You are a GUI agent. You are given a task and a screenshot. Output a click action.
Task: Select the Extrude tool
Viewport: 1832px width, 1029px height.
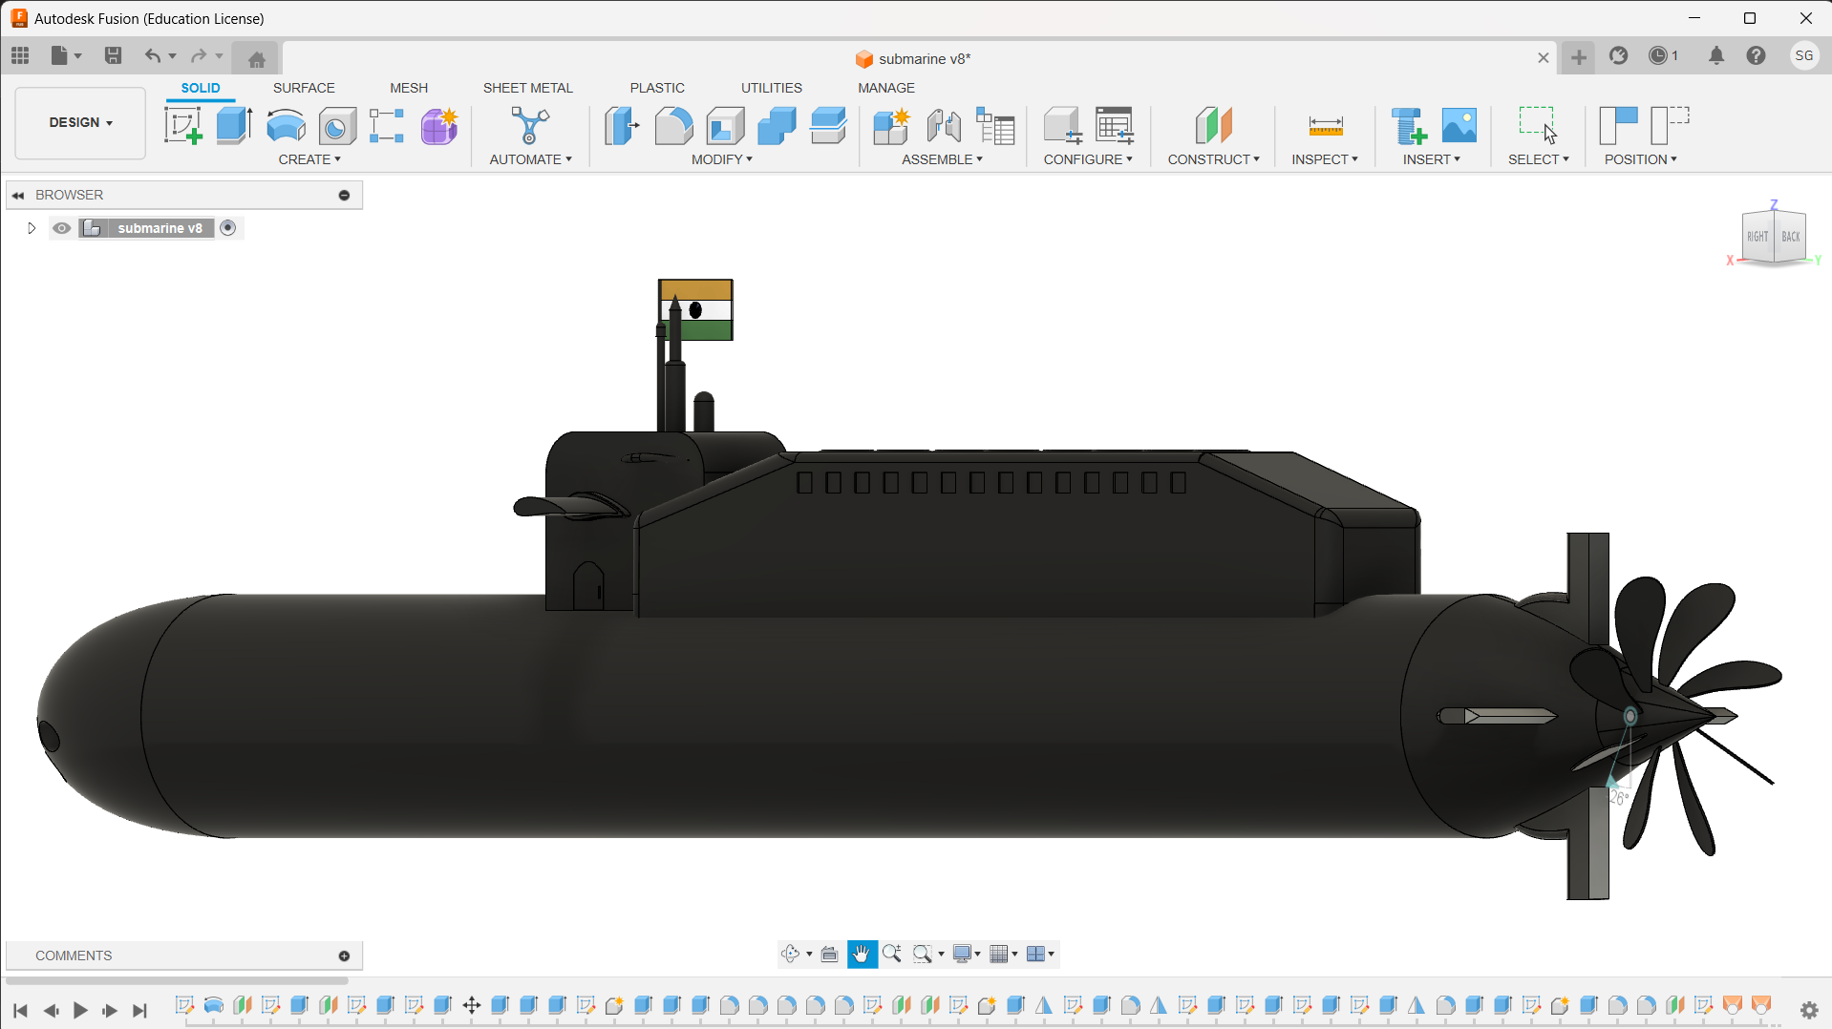[234, 125]
